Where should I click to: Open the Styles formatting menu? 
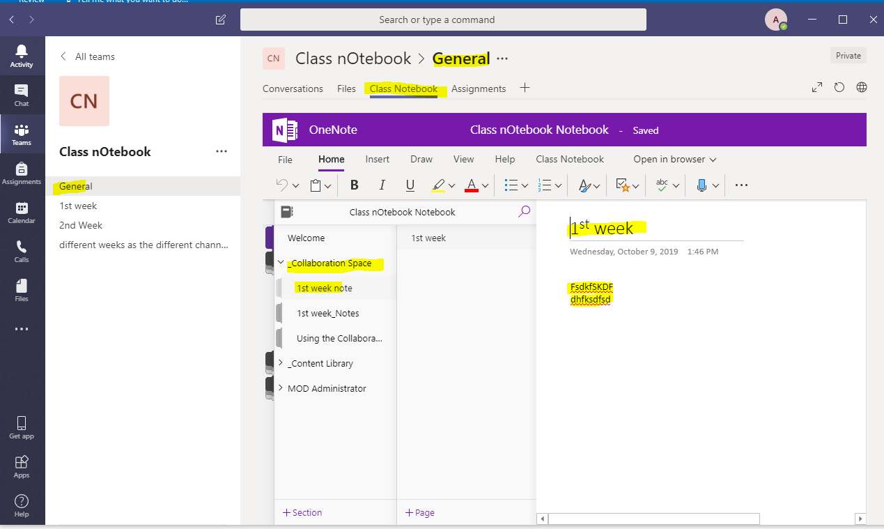589,185
